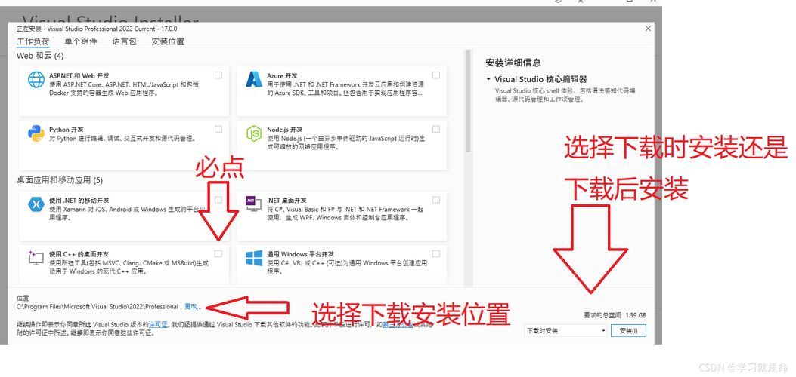Screen dimensions: 796x377
Task: Click the Universal Windows Platform logo icon
Action: (254, 258)
